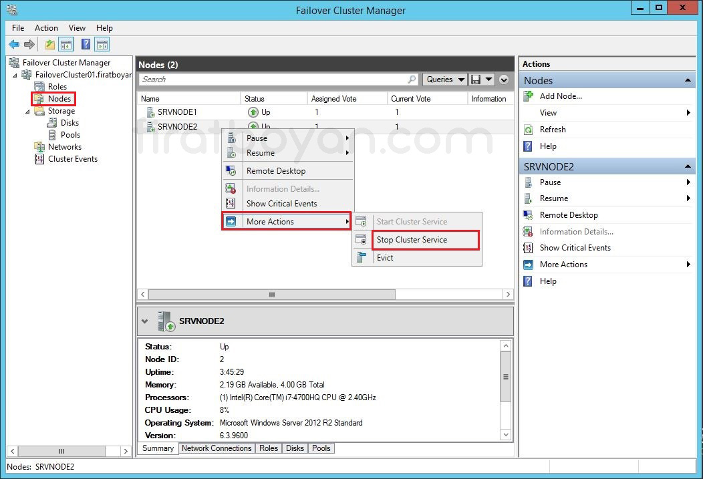703x479 pixels.
Task: Open Cluster Events in the tree
Action: coord(73,159)
